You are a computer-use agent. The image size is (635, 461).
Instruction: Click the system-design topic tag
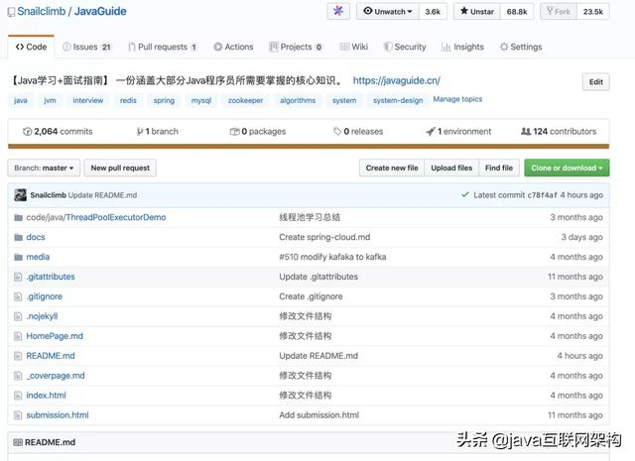[398, 100]
